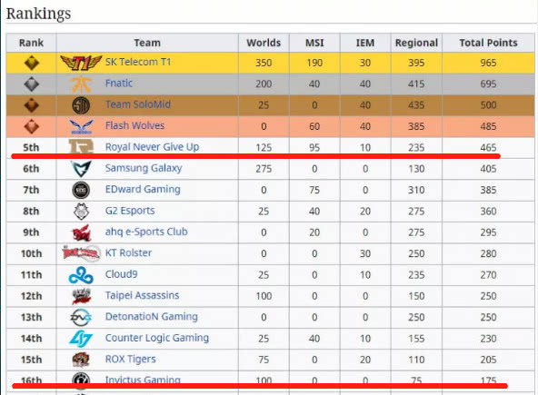Open the KT Rolster team link
538x395 pixels.
pyautogui.click(x=129, y=253)
